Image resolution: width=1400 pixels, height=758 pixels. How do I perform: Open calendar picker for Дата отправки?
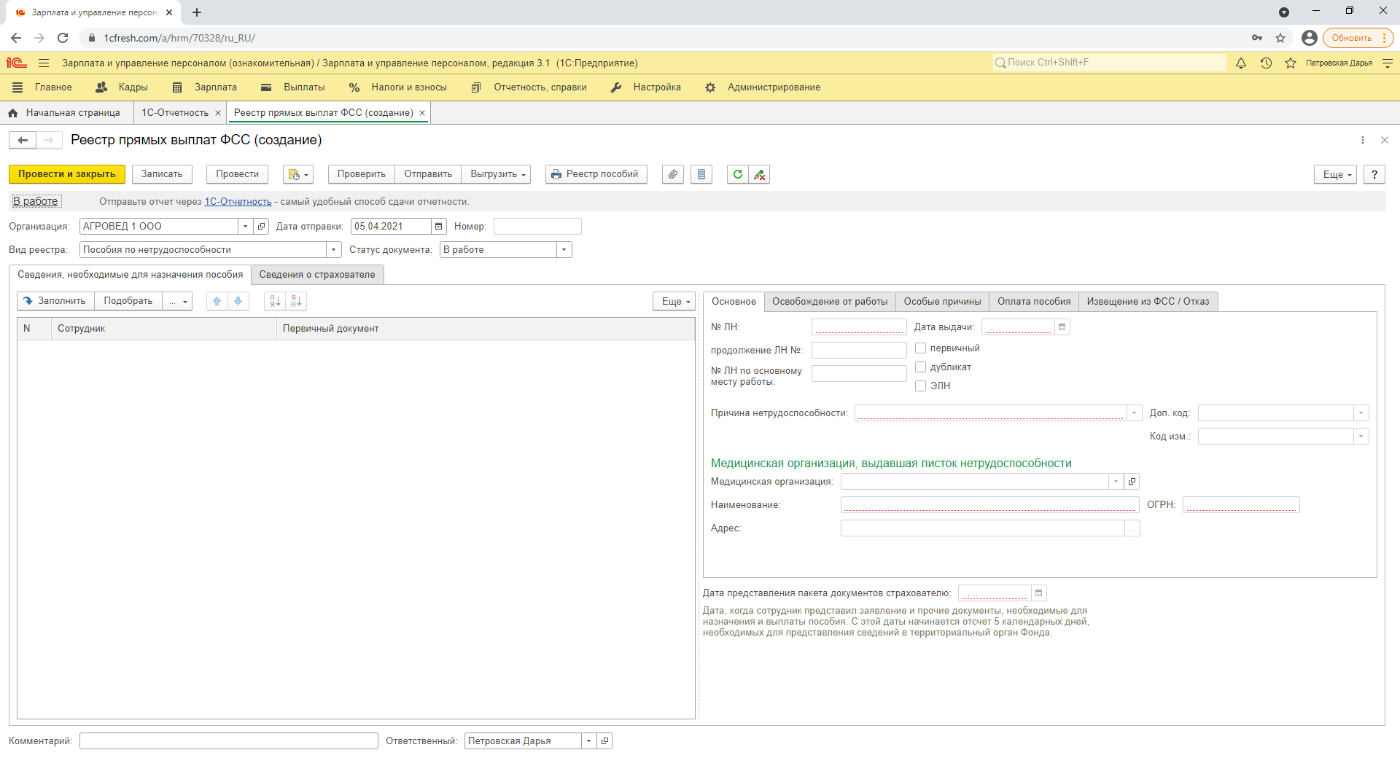(x=438, y=227)
